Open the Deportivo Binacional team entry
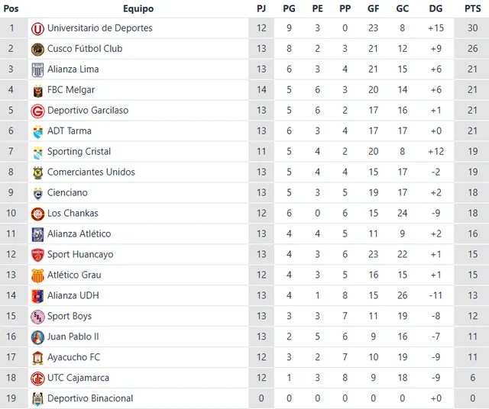Viewport: 489px width, 409px height. [x=90, y=398]
